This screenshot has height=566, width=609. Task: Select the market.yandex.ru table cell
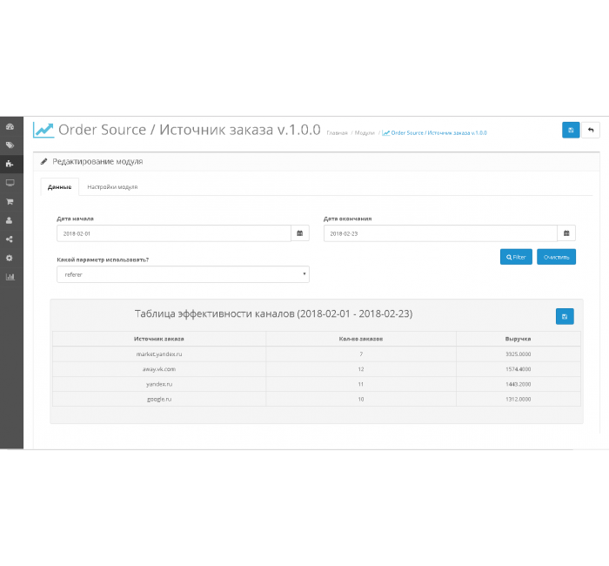tap(159, 354)
